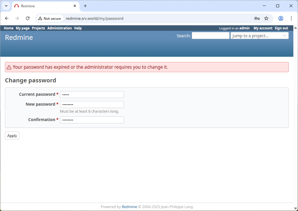Click the Redmine footer link

tap(129, 207)
